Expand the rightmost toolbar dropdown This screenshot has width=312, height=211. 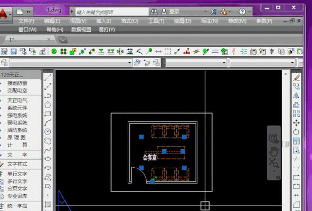[262, 63]
